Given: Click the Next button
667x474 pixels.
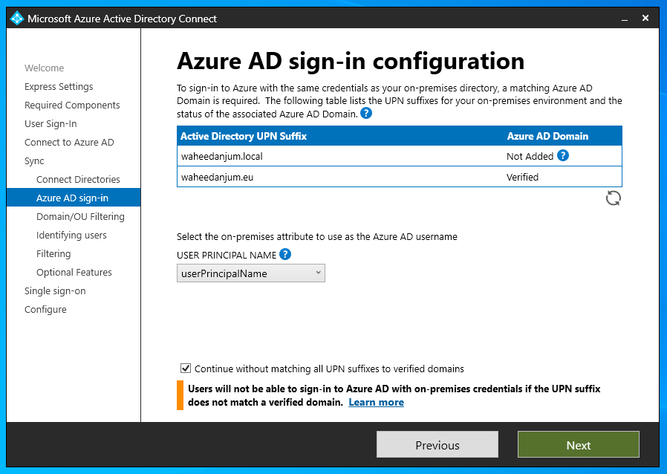Looking at the screenshot, I should pyautogui.click(x=578, y=444).
